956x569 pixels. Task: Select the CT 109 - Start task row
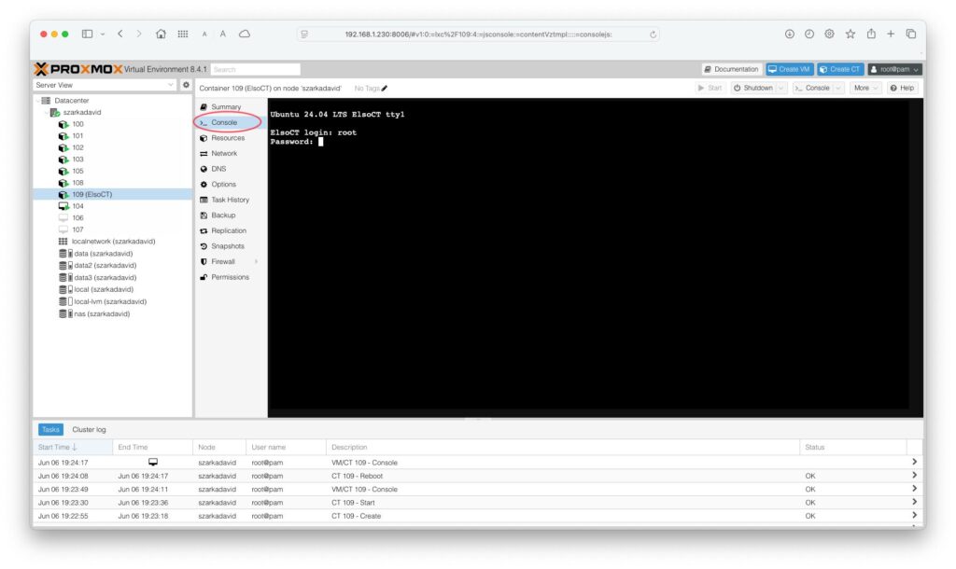[x=477, y=503]
